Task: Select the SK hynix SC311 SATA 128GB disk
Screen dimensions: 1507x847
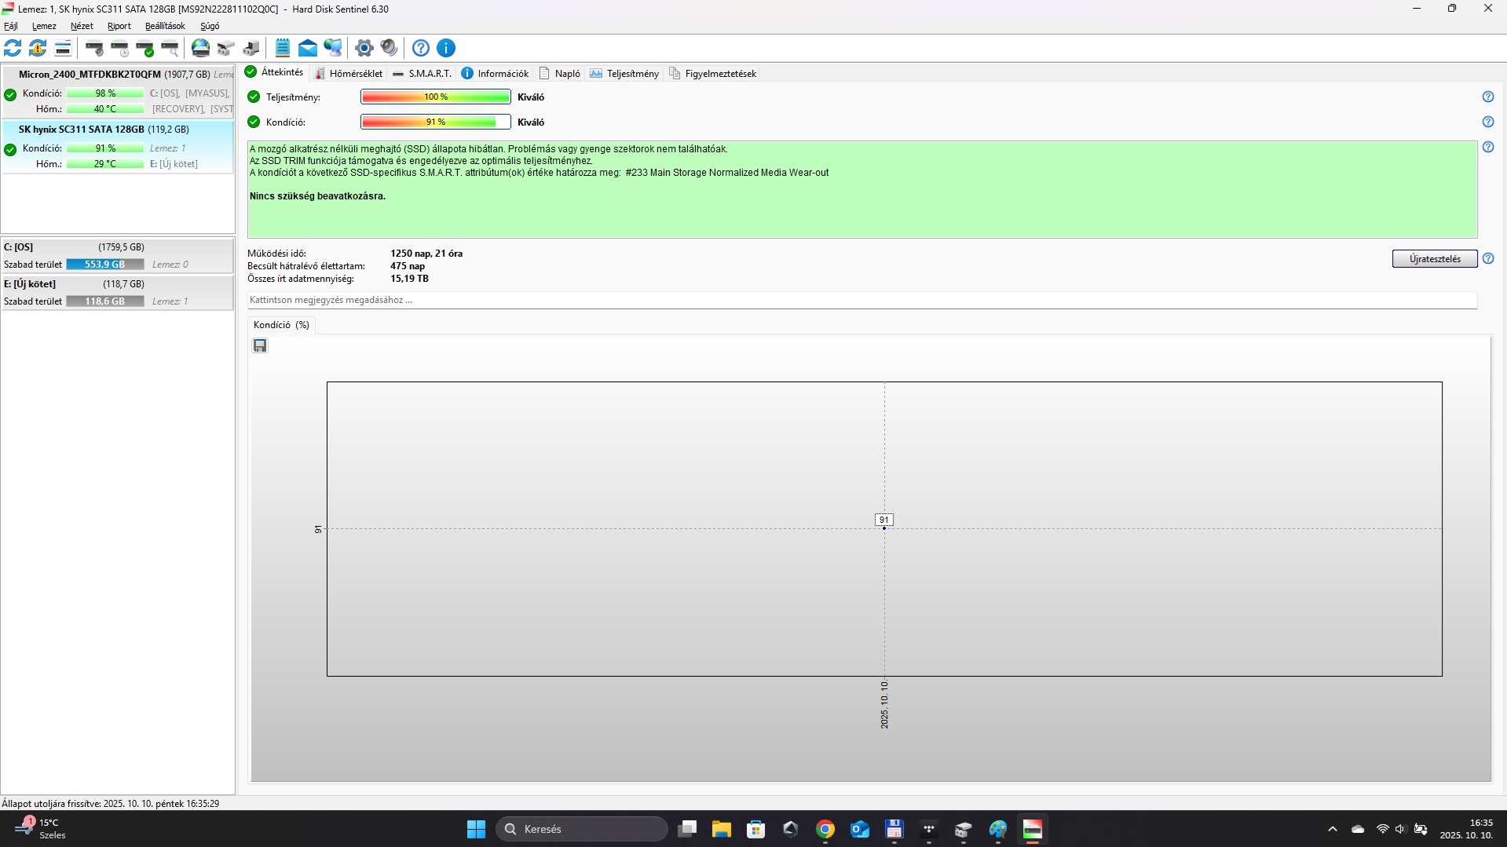Action: click(118, 146)
